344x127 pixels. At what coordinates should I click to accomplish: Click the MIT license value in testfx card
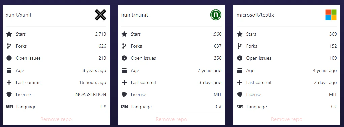(x=333, y=94)
